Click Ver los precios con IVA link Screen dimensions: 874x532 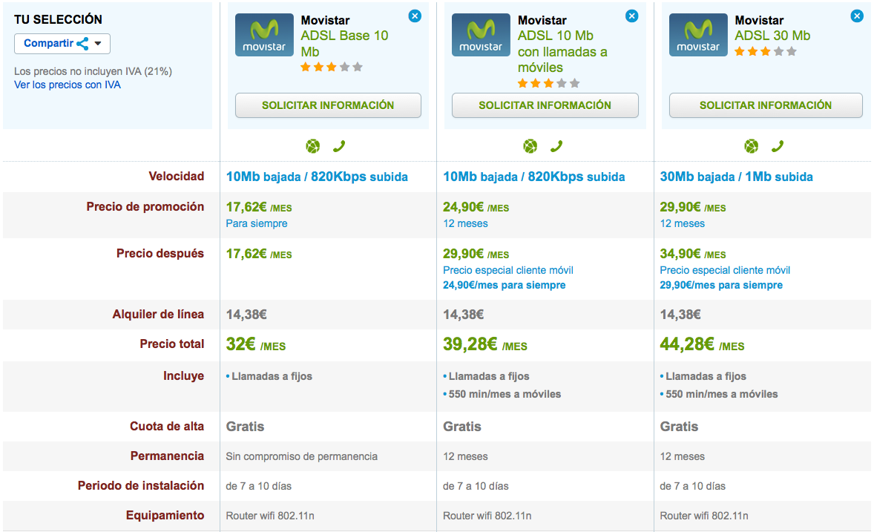click(x=68, y=85)
